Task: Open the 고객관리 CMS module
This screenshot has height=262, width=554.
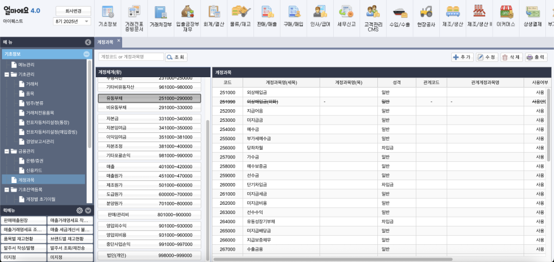Action: coord(373,18)
